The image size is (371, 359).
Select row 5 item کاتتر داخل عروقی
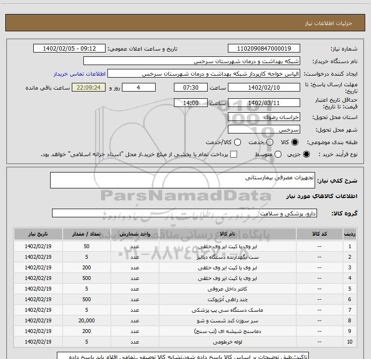[x=227, y=289]
